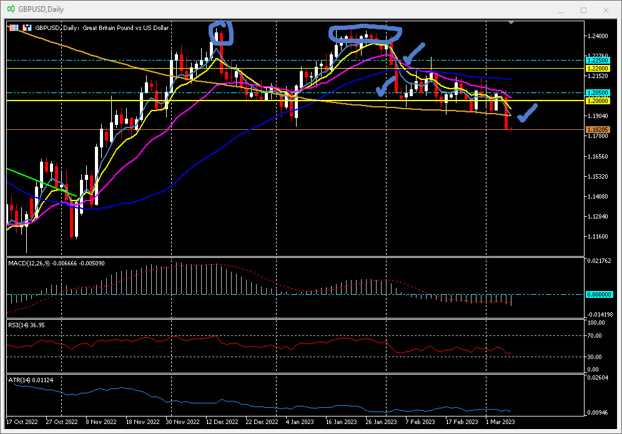This screenshot has height=434, width=622.
Task: Click the GBPUSD Great Britain Pound chart title
Action: point(101,28)
